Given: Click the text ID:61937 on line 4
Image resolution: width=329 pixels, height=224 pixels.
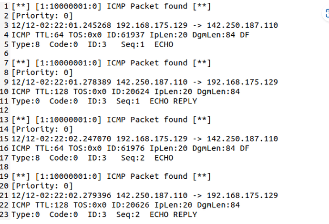Looking at the screenshot, I should pos(126,35).
